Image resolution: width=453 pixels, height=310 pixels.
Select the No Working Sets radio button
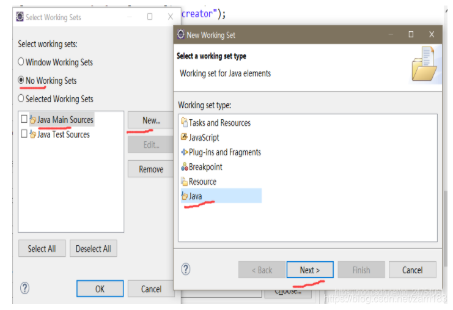[x=21, y=80]
